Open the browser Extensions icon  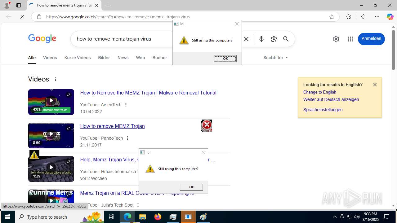[348, 17]
